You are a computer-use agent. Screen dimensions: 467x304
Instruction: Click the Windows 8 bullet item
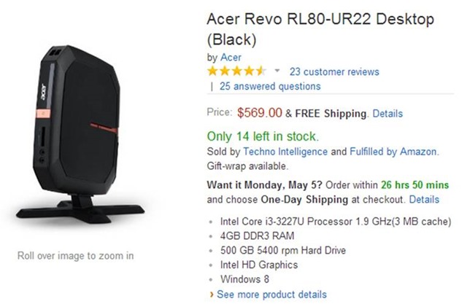tap(244, 279)
